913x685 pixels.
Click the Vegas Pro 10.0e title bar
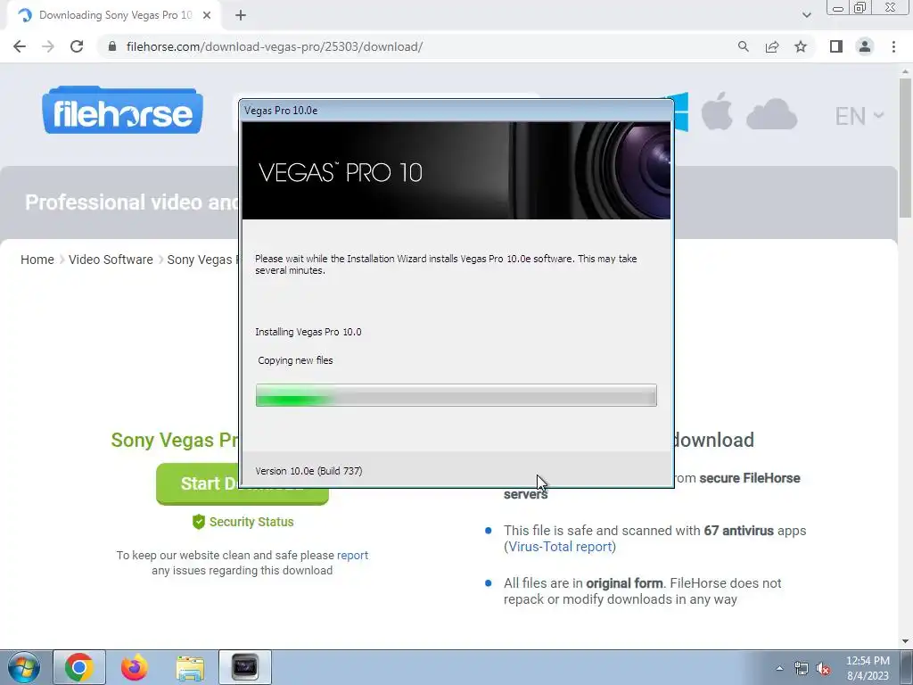coord(456,111)
